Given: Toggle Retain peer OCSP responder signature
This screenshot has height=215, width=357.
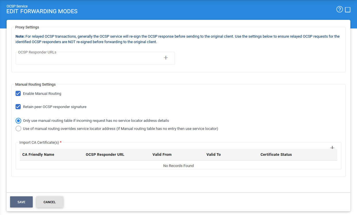Looking at the screenshot, I should (18, 107).
